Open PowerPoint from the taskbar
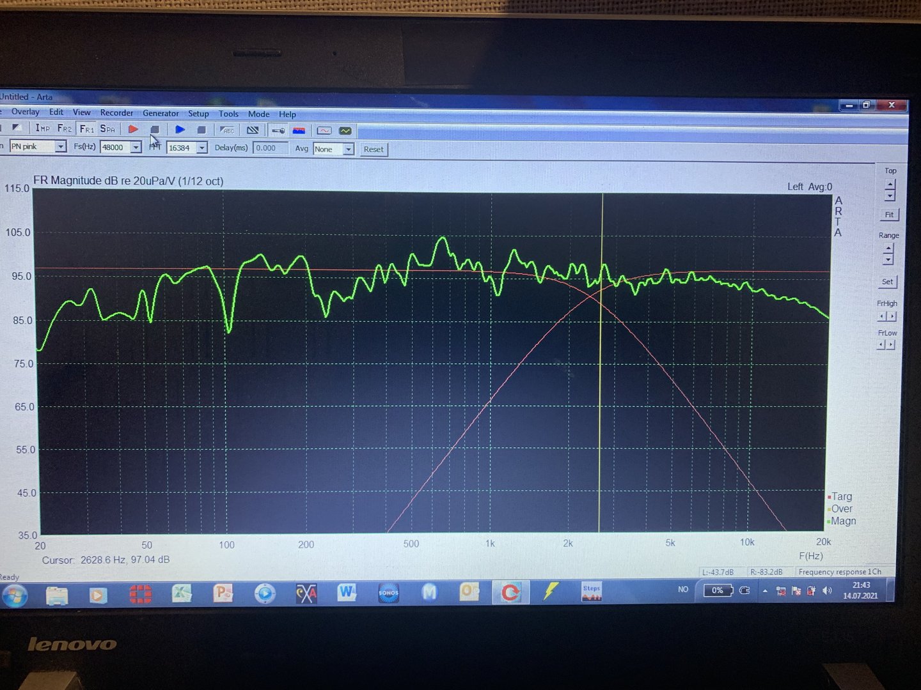Image resolution: width=921 pixels, height=690 pixels. coord(223,594)
